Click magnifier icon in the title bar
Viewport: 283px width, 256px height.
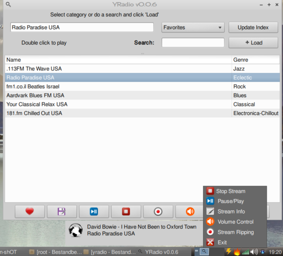click(x=8, y=5)
